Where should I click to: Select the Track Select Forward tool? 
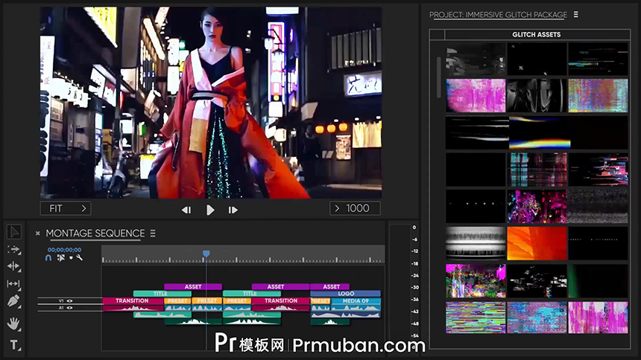pyautogui.click(x=14, y=249)
